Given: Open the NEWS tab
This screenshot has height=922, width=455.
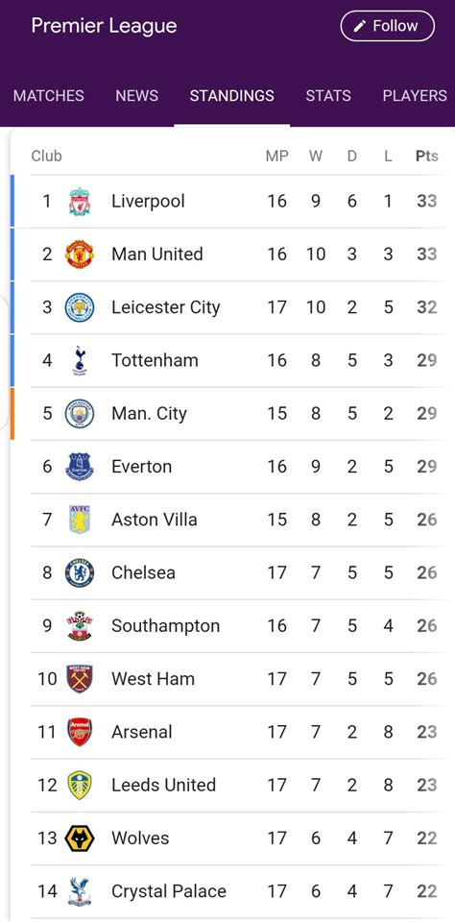Looking at the screenshot, I should coord(137,96).
